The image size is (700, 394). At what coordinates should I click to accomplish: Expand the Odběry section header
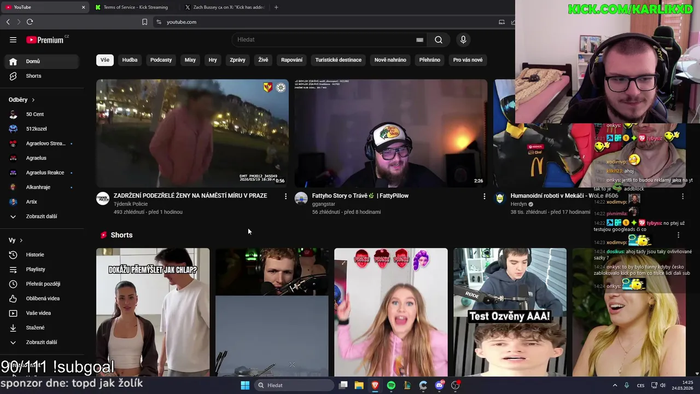22,100
